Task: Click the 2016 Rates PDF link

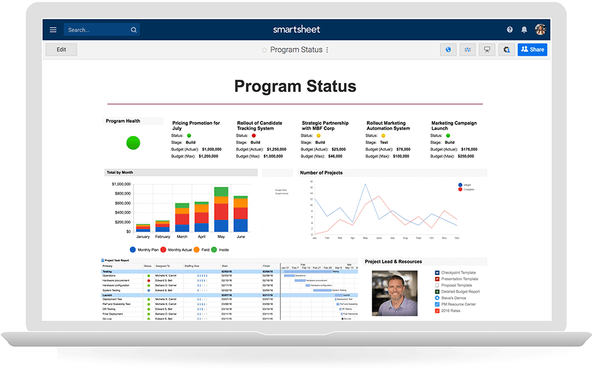Action: 451,311
